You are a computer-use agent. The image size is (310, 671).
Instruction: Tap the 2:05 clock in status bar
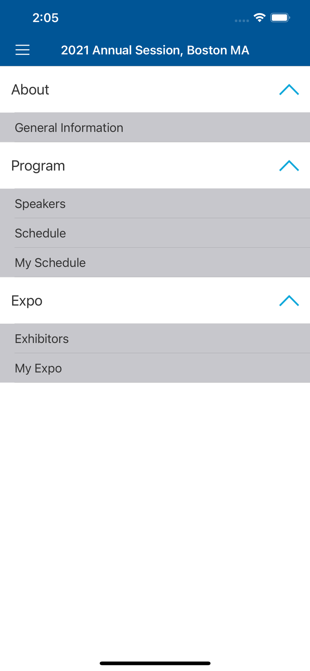46,18
